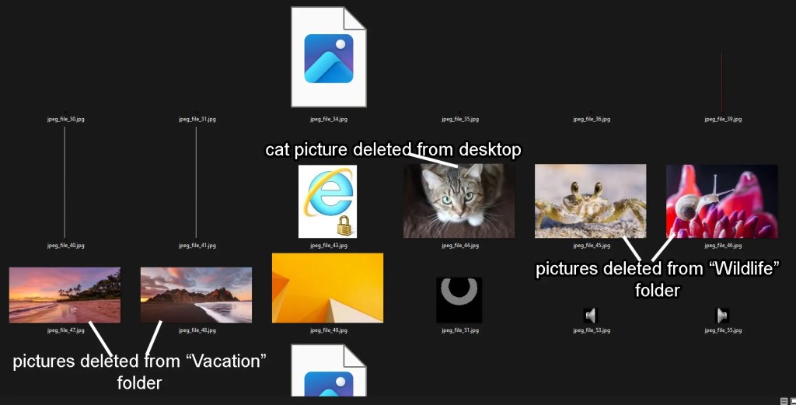Click the jpeg_file_36.jpg file name
The image size is (796, 405).
592,120
